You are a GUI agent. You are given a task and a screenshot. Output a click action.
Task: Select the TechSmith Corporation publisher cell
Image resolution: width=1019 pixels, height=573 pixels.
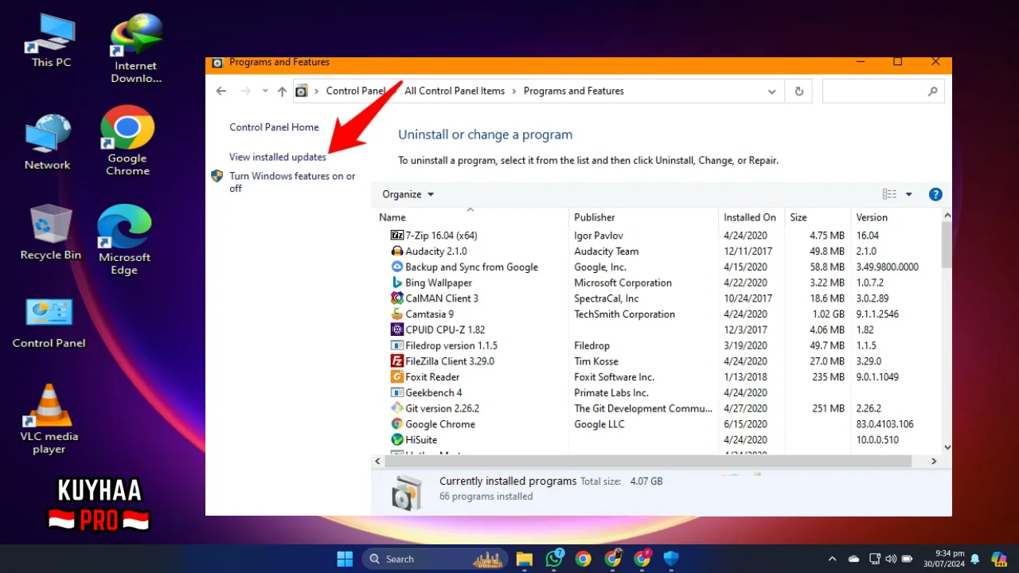[x=624, y=314]
